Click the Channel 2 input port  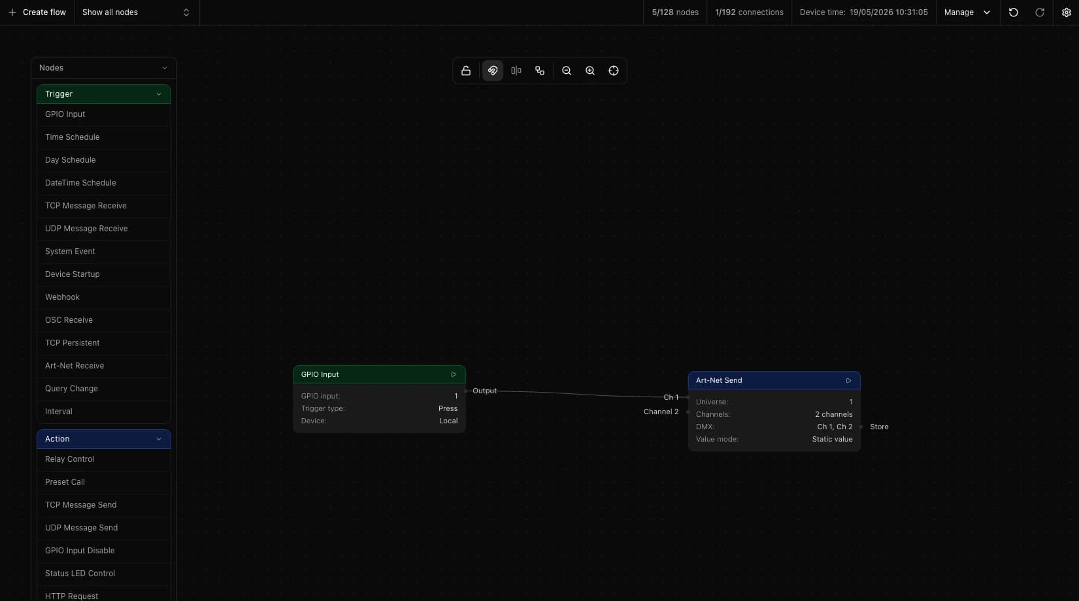click(688, 412)
